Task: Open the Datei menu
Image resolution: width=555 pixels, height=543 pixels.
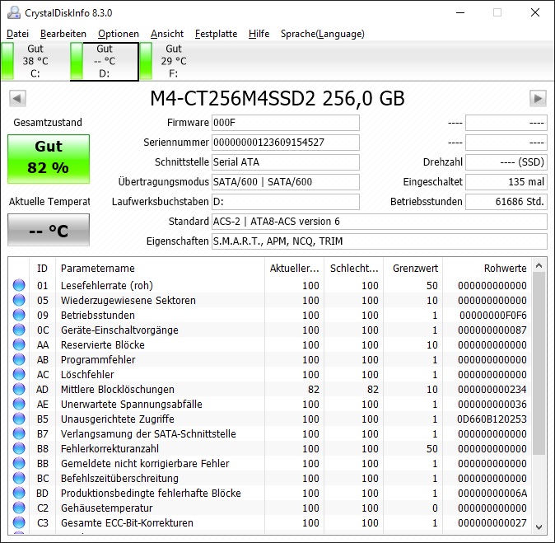Action: coord(17,34)
